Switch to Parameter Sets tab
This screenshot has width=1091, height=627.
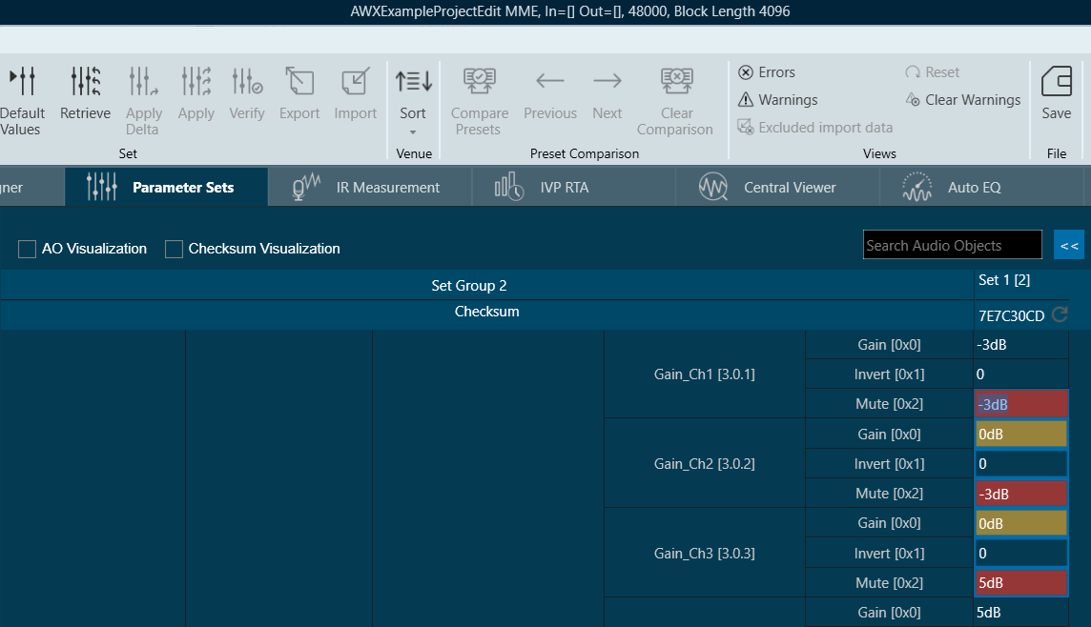(x=166, y=187)
